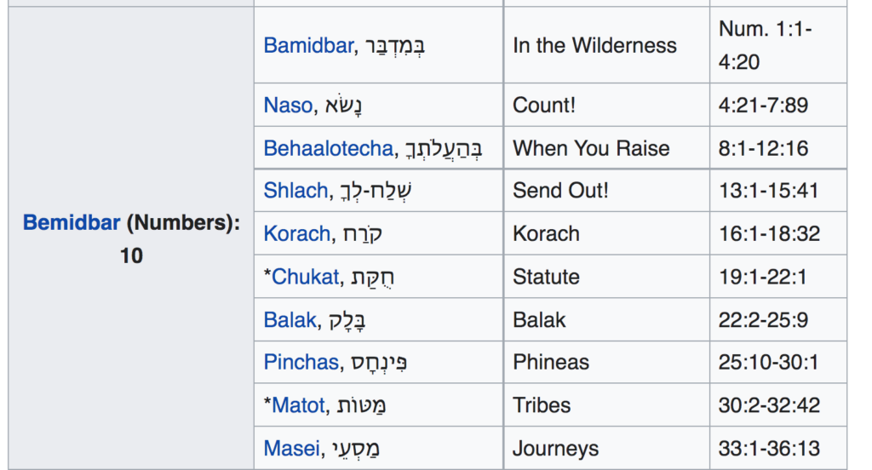
Task: Click the Chukat link
Action: pos(305,277)
